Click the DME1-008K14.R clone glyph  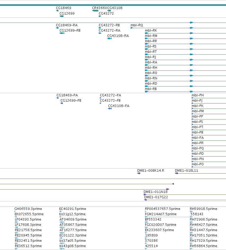point(139,173)
